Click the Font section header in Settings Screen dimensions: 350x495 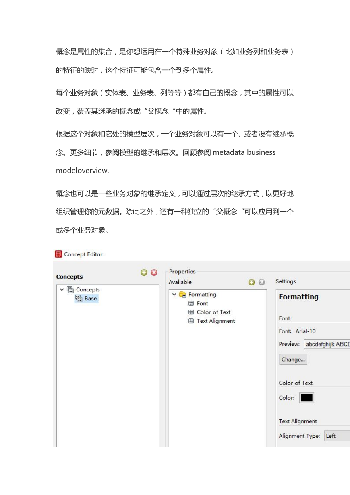pyautogui.click(x=284, y=318)
